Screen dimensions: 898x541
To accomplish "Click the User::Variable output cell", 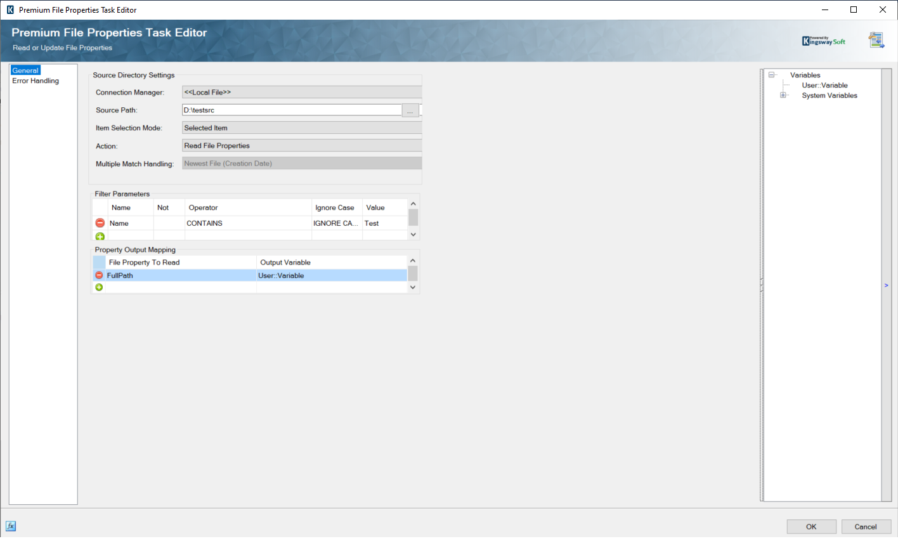I will (x=332, y=275).
